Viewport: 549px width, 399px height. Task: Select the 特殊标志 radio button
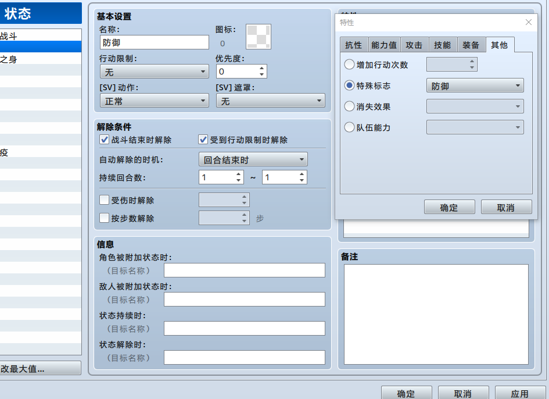pyautogui.click(x=349, y=85)
